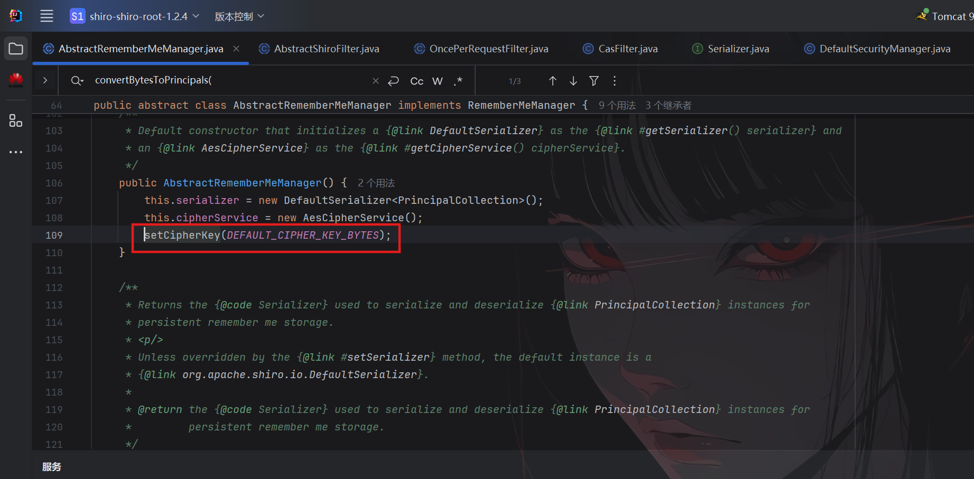Click the 2 个用法 constructor usages hint
This screenshot has height=479, width=974.
coord(376,183)
